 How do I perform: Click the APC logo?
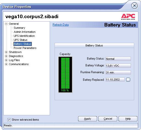click(x=128, y=17)
